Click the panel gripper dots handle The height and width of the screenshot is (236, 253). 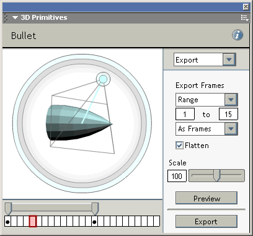6,18
